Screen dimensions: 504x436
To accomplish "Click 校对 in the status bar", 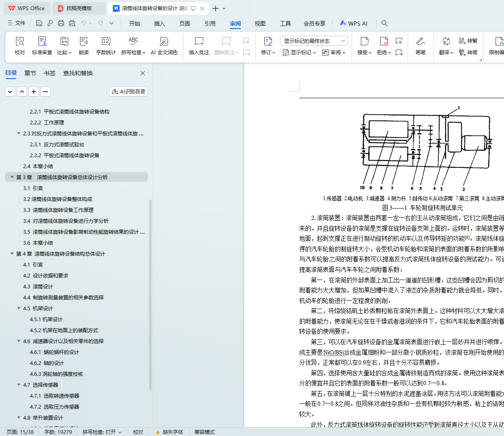I will (x=138, y=432).
